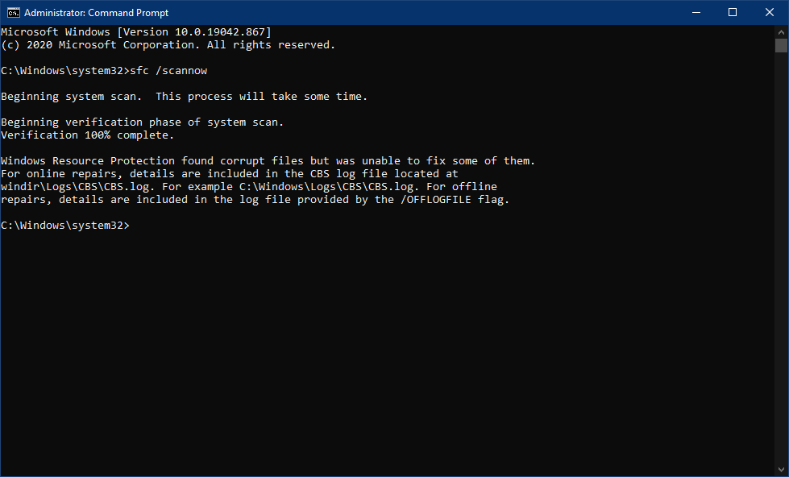Click the Windows version number text
The height and width of the screenshot is (477, 789).
(x=220, y=31)
